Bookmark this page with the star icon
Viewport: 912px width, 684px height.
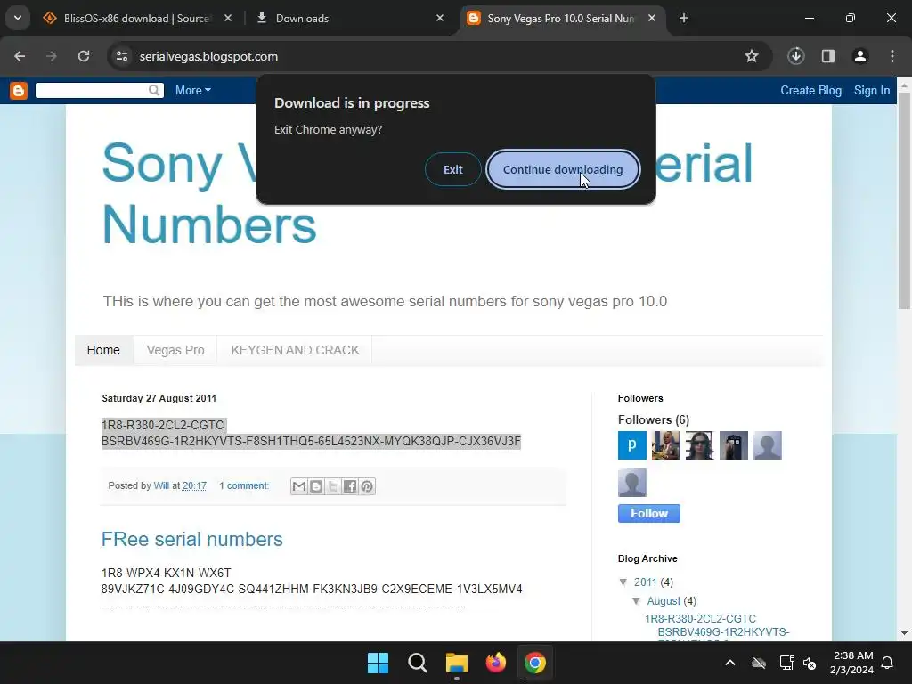[x=752, y=56]
